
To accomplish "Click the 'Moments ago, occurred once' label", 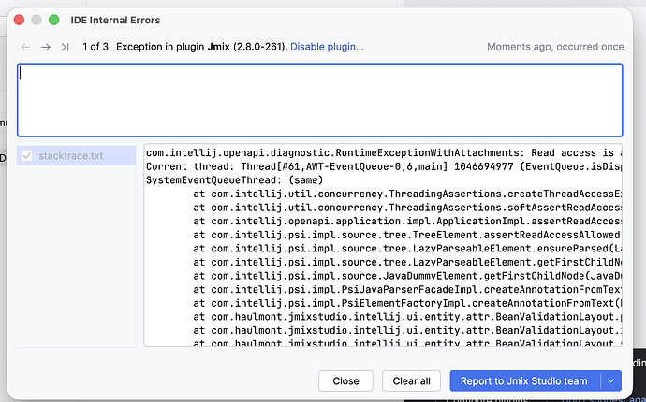I will click(x=555, y=47).
